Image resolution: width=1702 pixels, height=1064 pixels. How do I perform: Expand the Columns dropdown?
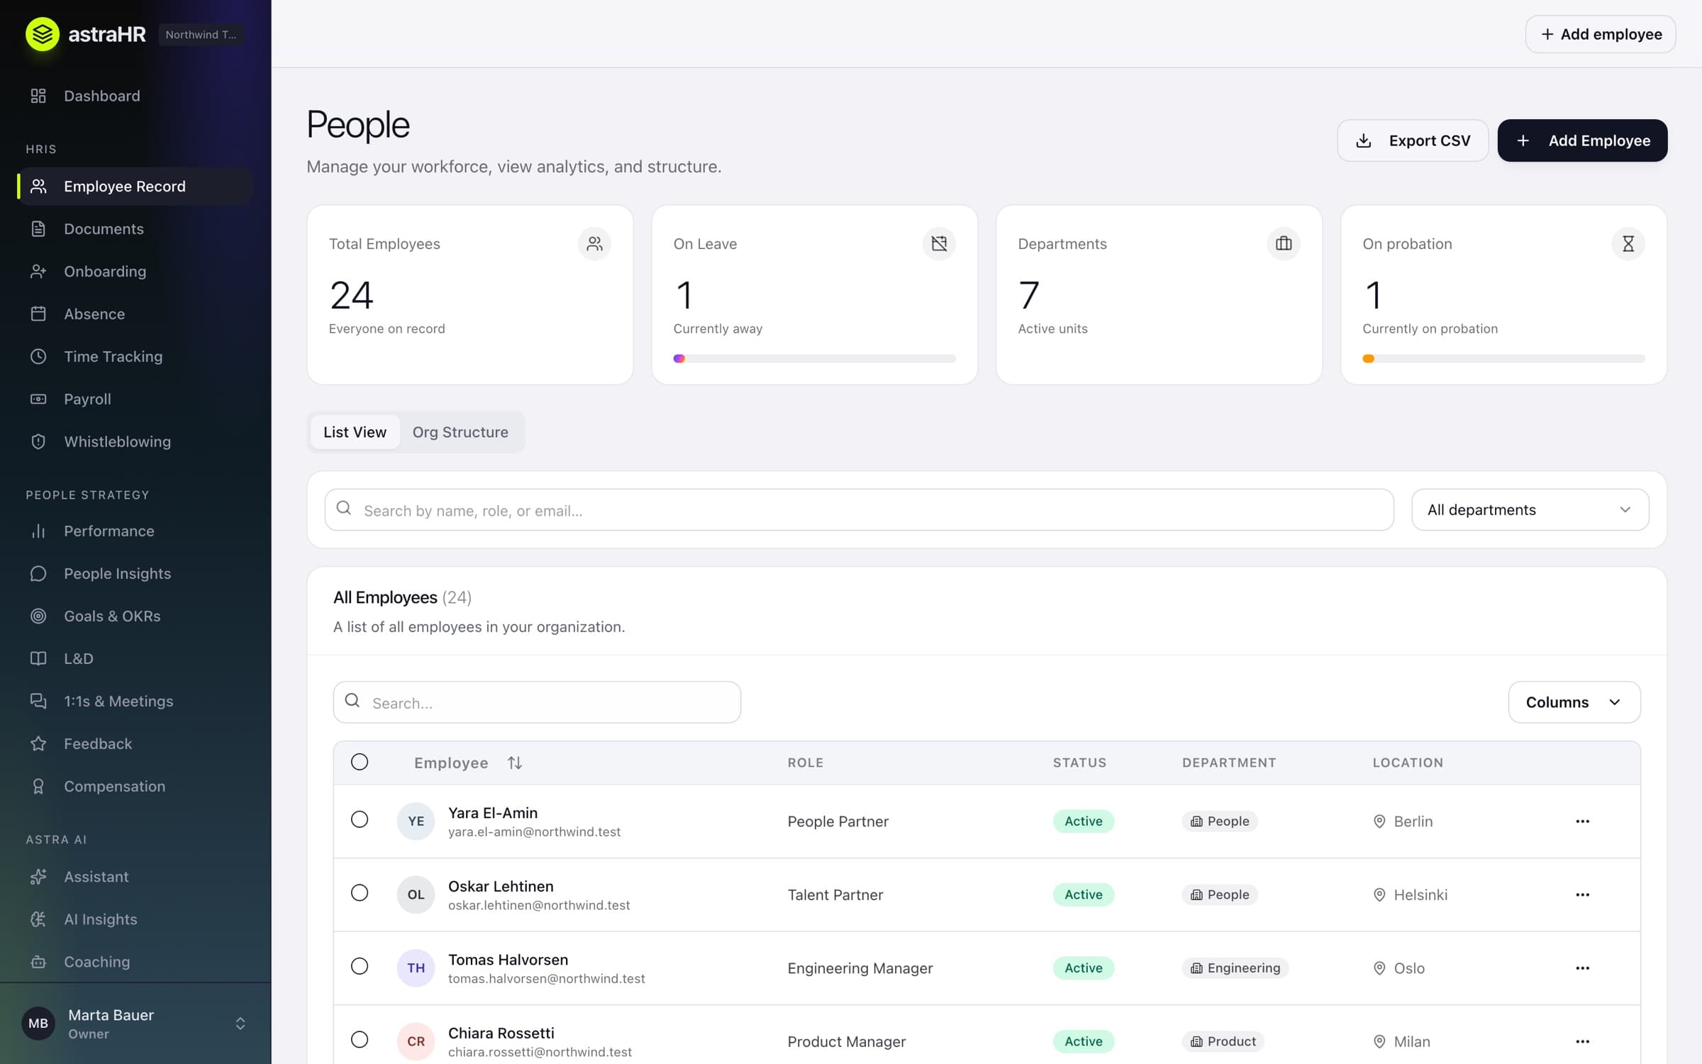(x=1574, y=702)
